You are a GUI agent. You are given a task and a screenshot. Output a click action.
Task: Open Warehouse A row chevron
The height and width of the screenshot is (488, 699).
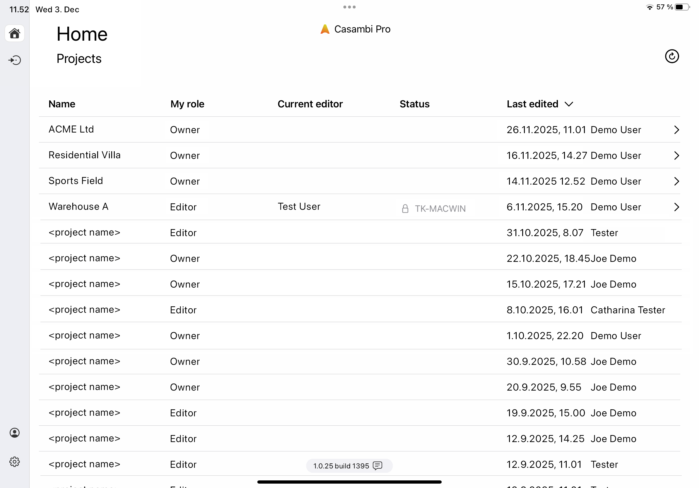pyautogui.click(x=676, y=207)
